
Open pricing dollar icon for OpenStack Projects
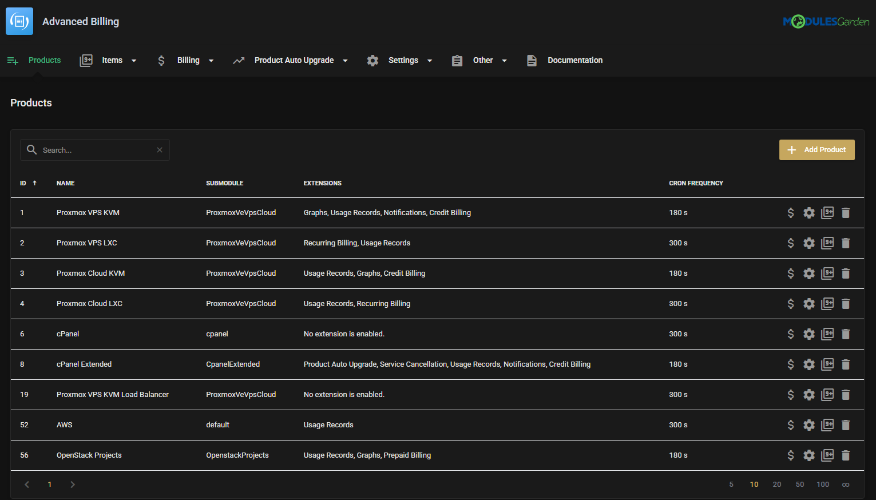791,455
